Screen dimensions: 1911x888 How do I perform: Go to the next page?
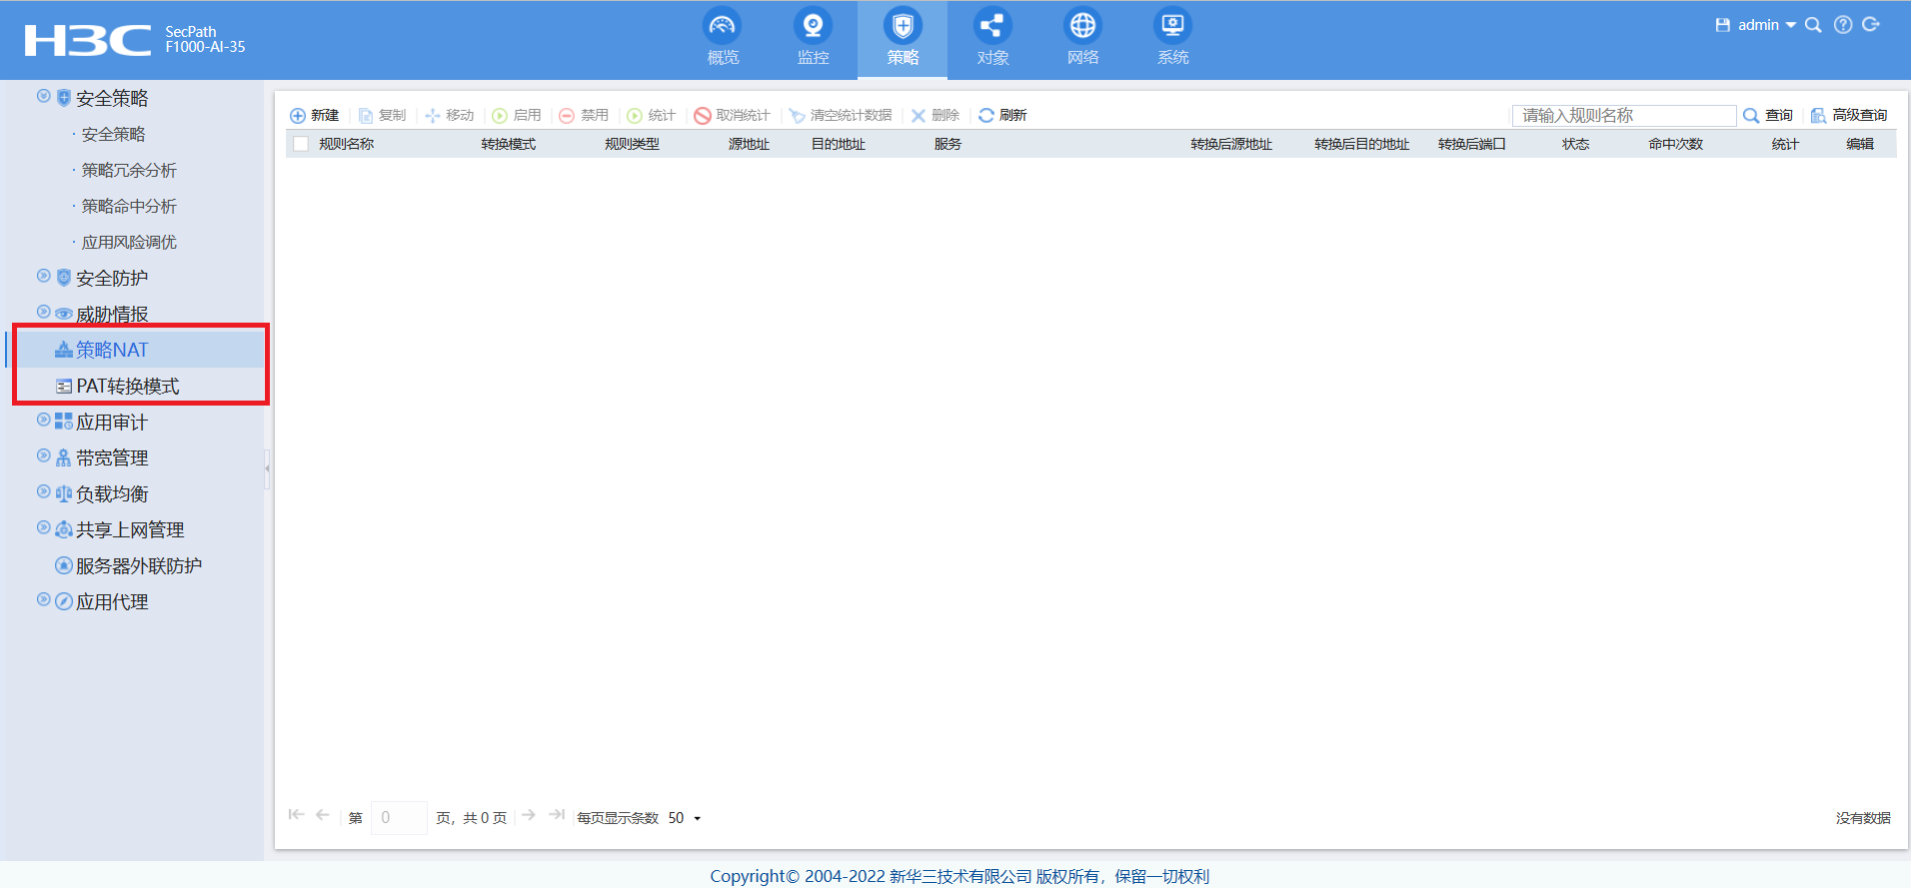coord(529,815)
